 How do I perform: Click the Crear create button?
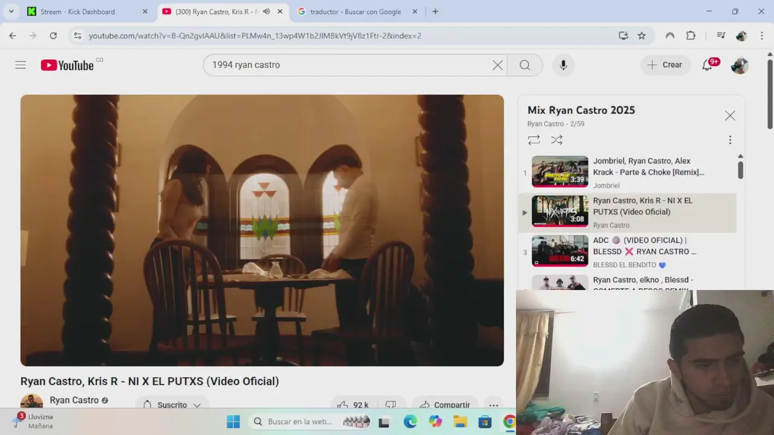[665, 65]
